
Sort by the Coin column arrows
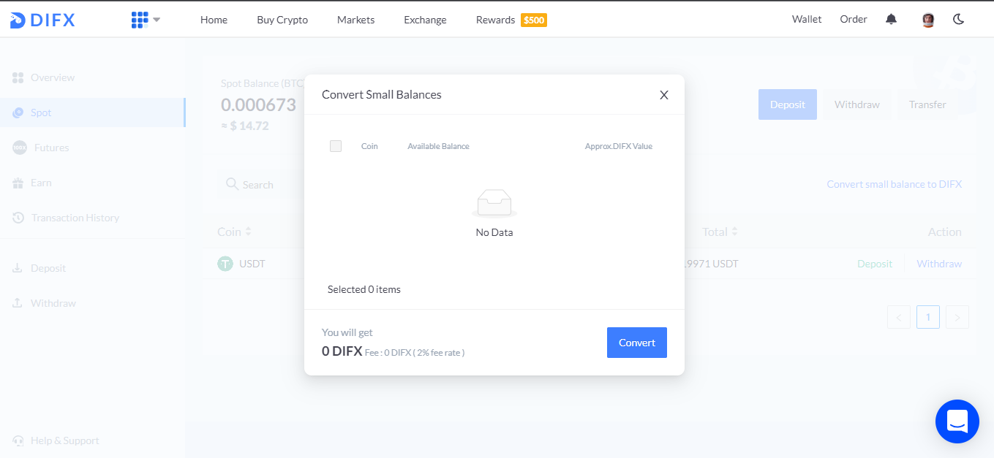click(x=248, y=232)
